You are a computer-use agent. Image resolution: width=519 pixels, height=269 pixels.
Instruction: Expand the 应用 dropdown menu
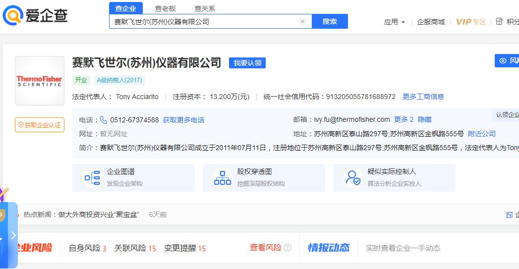[x=394, y=22]
